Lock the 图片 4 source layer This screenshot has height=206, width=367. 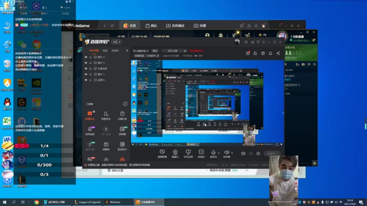(90, 57)
